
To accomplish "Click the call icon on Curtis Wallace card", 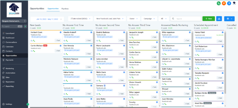I will tap(34, 51).
